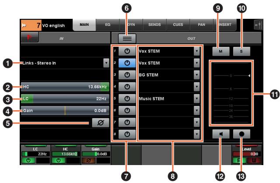Click the red button under Level strip
Viewport: 280px width, 183px height.
pyautogui.click(x=254, y=161)
